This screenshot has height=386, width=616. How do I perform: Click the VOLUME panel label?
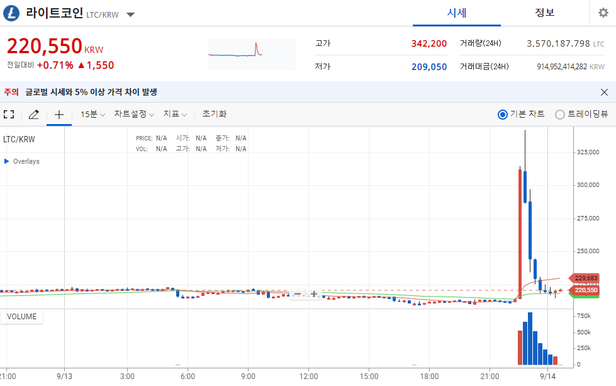pos(21,317)
